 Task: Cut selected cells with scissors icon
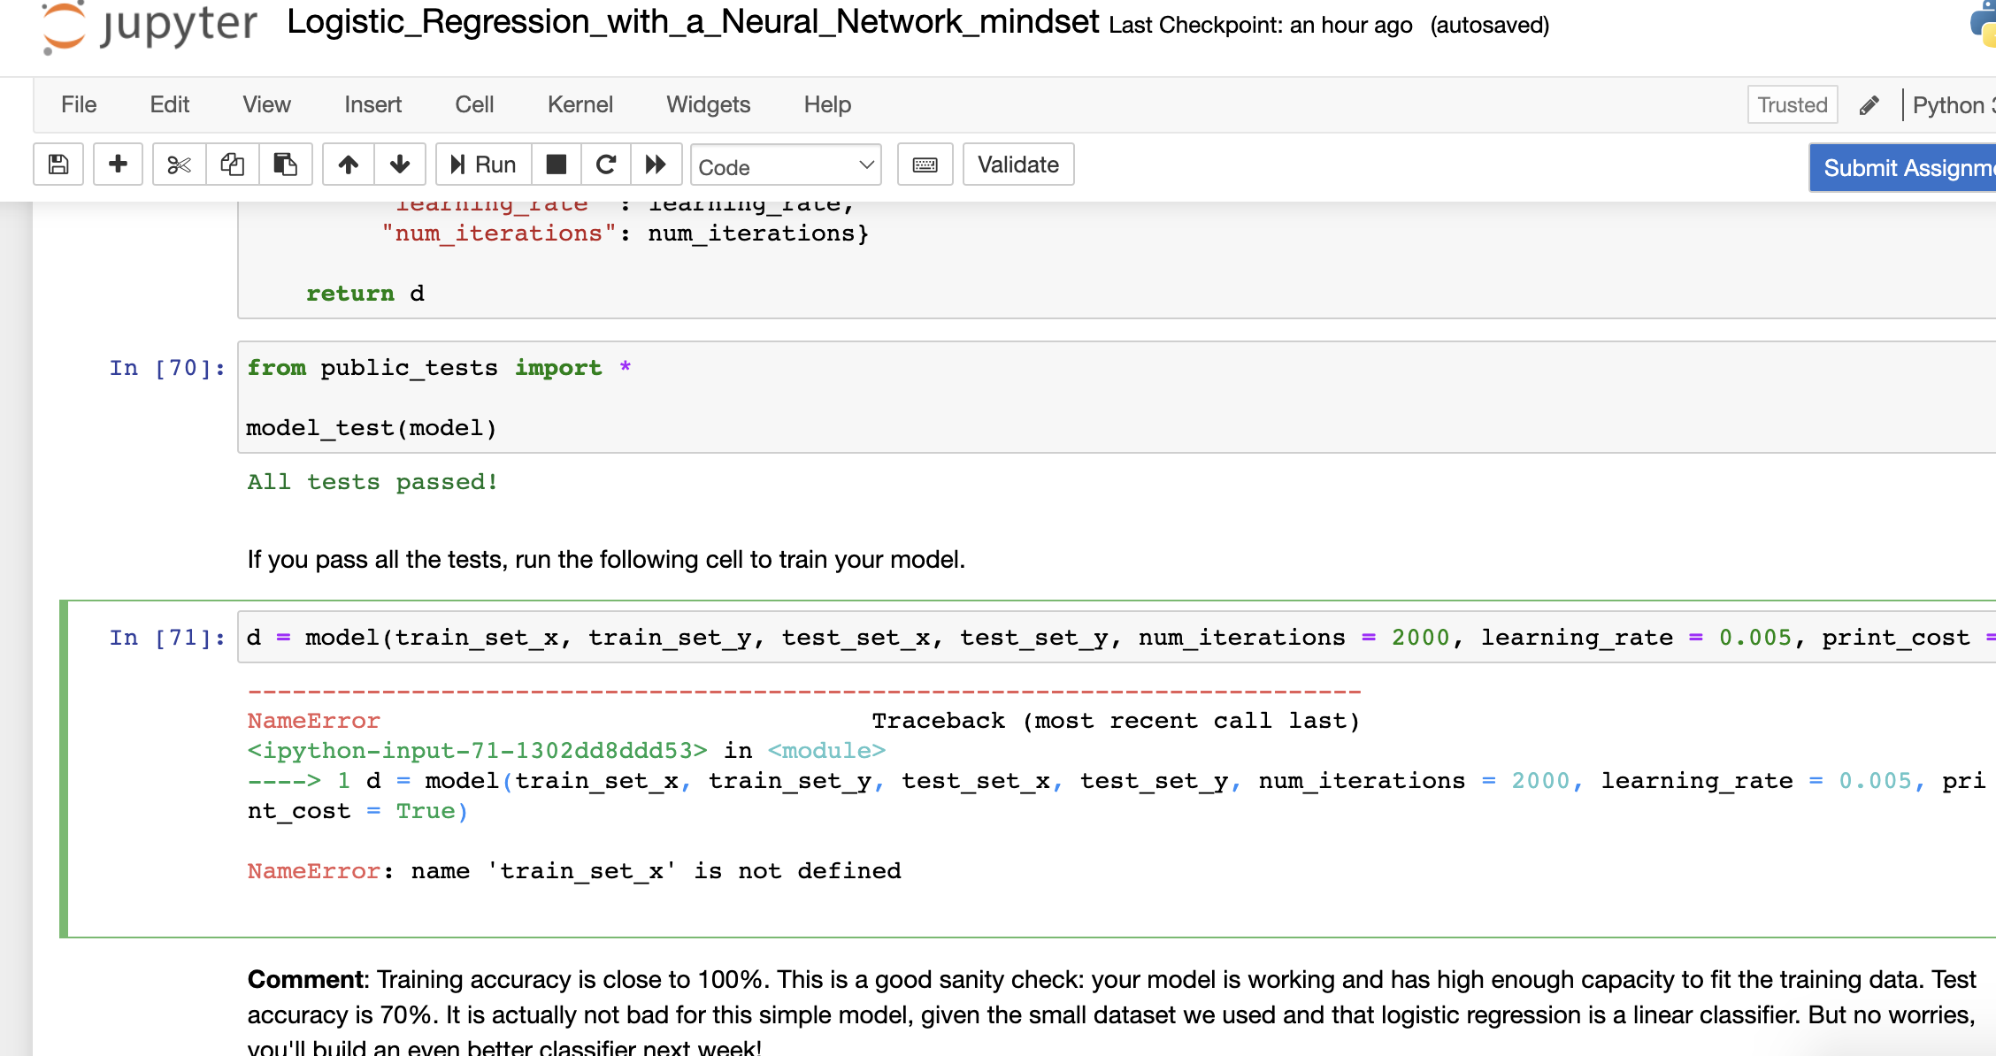click(179, 165)
